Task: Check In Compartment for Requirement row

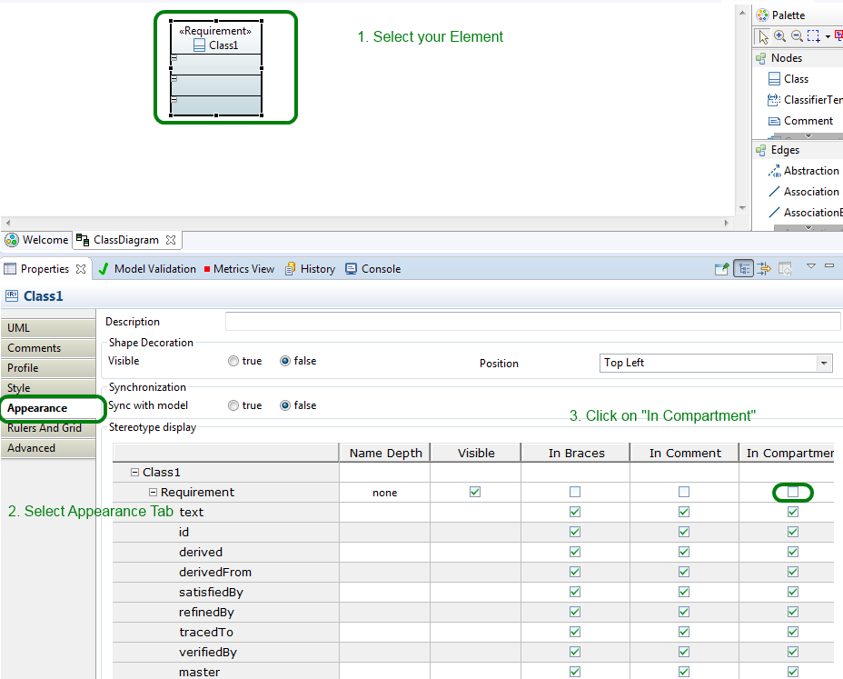Action: coord(793,492)
